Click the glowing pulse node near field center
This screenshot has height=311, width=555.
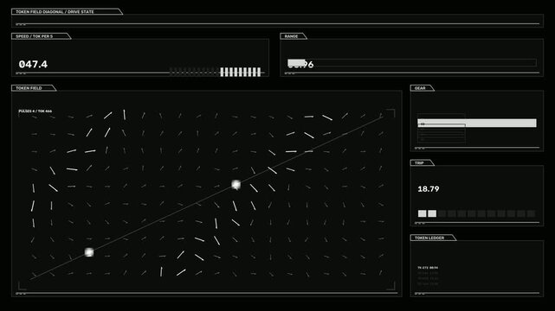(x=236, y=184)
